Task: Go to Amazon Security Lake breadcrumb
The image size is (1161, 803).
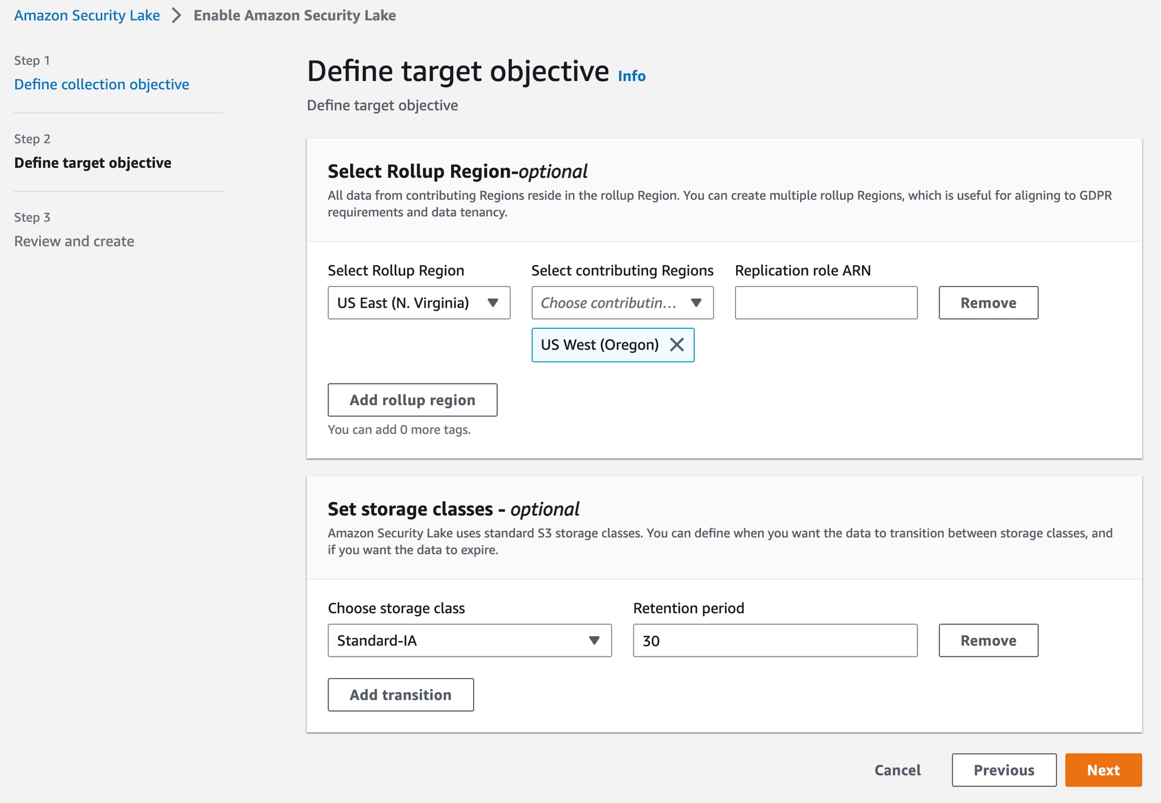Action: coord(87,16)
